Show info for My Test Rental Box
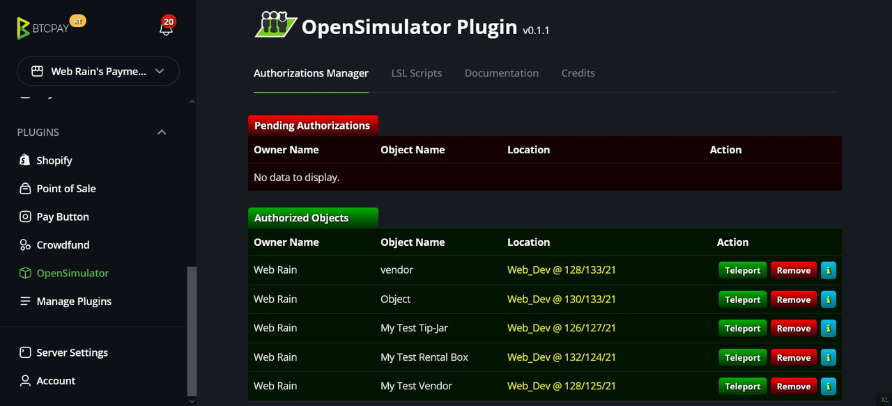This screenshot has width=892, height=406. (x=828, y=357)
